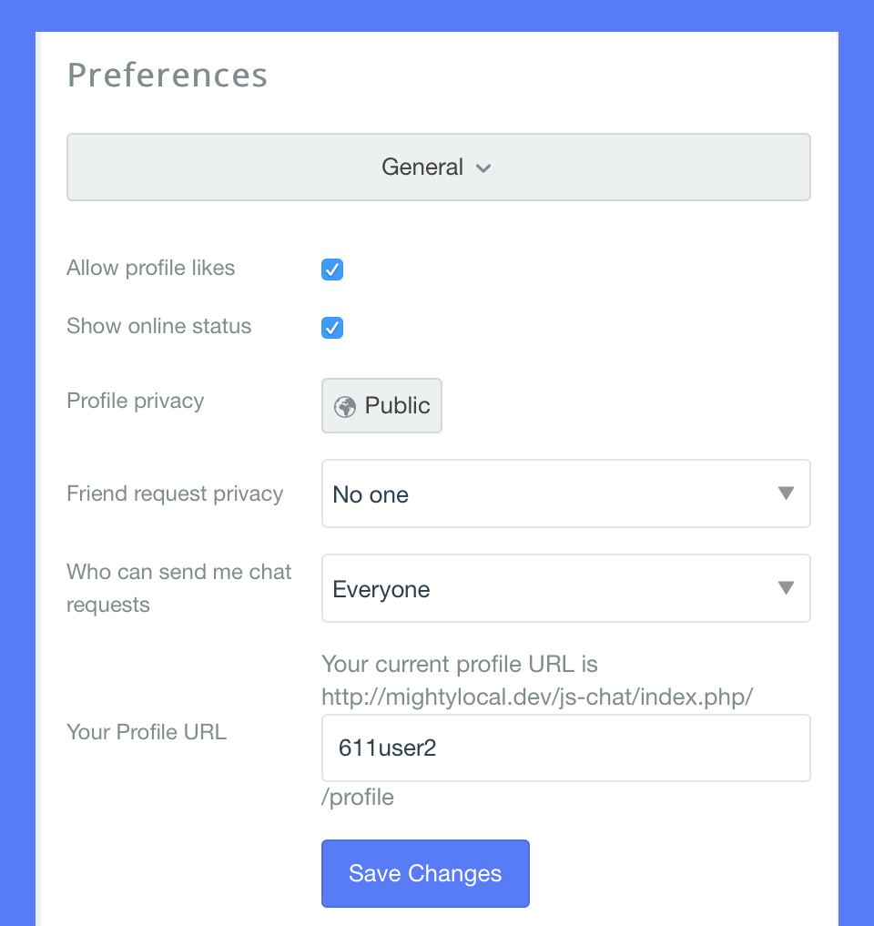Viewport: 874px width, 926px height.
Task: Open the General preferences section selector
Action: [x=438, y=168]
